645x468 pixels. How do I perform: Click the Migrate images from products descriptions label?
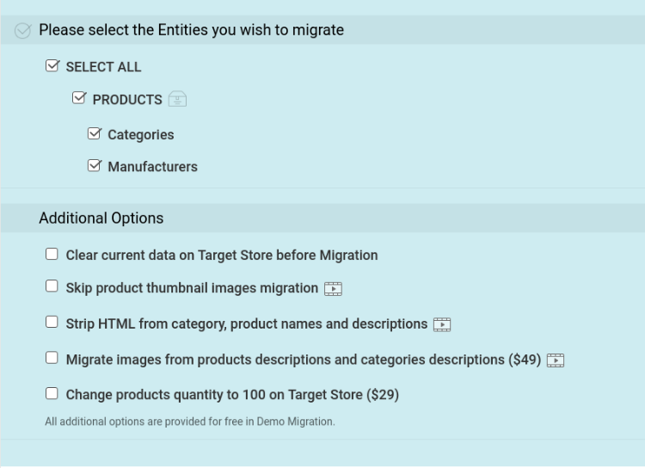coord(304,360)
